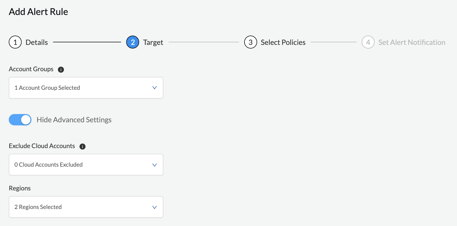This screenshot has height=226, width=457.
Task: Click the step 1 circle icon
Action: (x=15, y=42)
